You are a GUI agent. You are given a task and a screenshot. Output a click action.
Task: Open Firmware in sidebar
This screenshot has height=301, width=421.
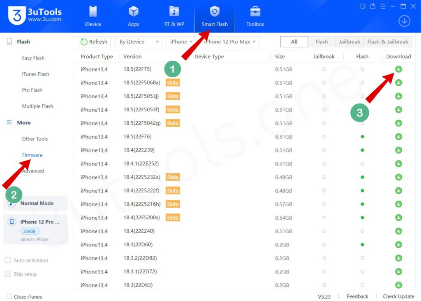tap(32, 155)
